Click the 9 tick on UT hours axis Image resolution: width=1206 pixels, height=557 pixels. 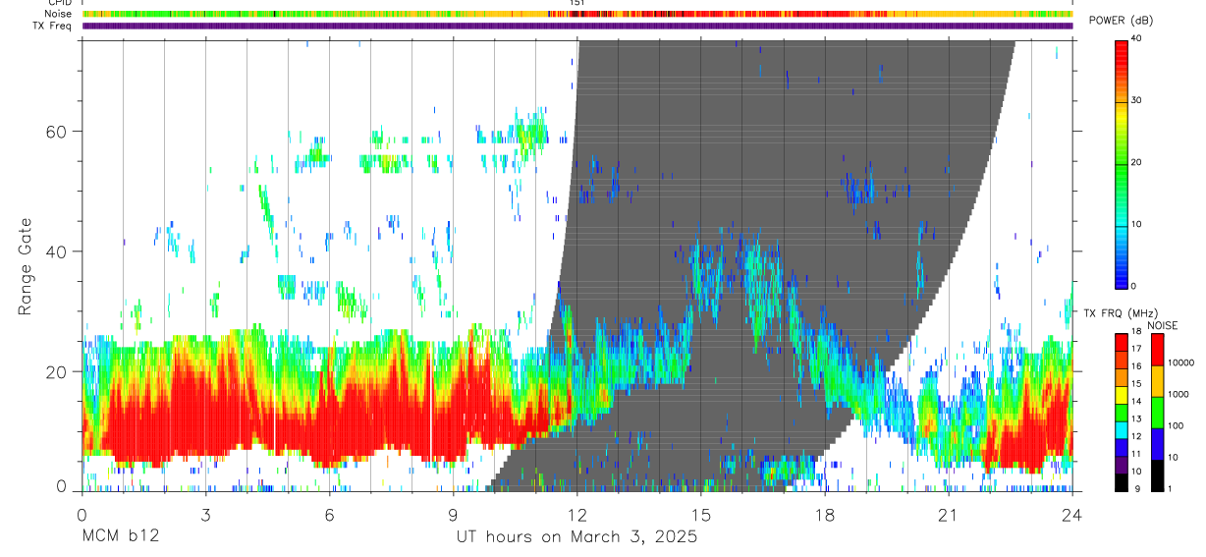click(453, 514)
